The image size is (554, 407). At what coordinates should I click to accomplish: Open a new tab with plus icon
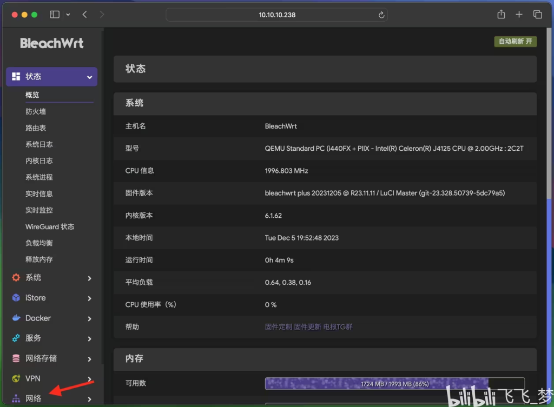(x=519, y=15)
